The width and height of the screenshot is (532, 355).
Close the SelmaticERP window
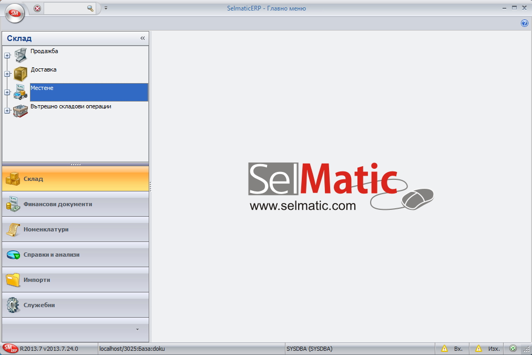coord(524,8)
